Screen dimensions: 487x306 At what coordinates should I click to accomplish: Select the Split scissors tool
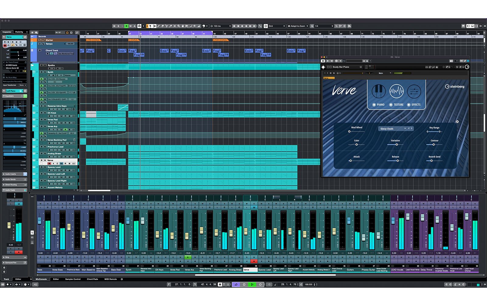(166, 26)
